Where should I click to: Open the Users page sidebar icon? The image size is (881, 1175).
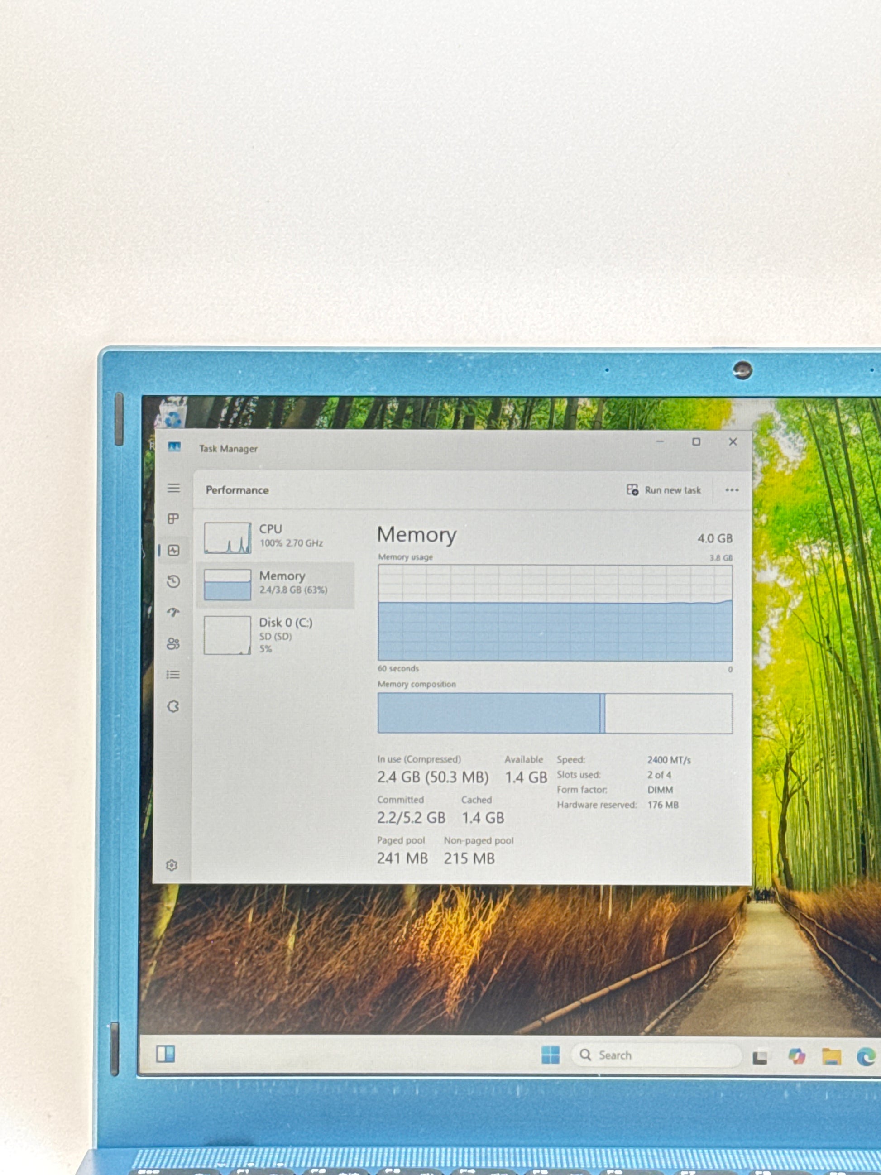click(173, 643)
